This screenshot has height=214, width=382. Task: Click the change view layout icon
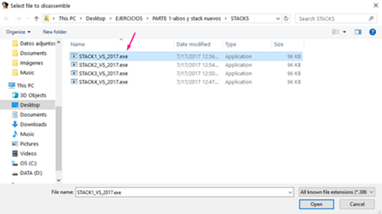[x=336, y=32]
